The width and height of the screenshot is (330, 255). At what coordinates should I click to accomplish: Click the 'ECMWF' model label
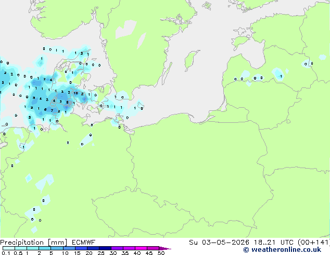(x=84, y=243)
